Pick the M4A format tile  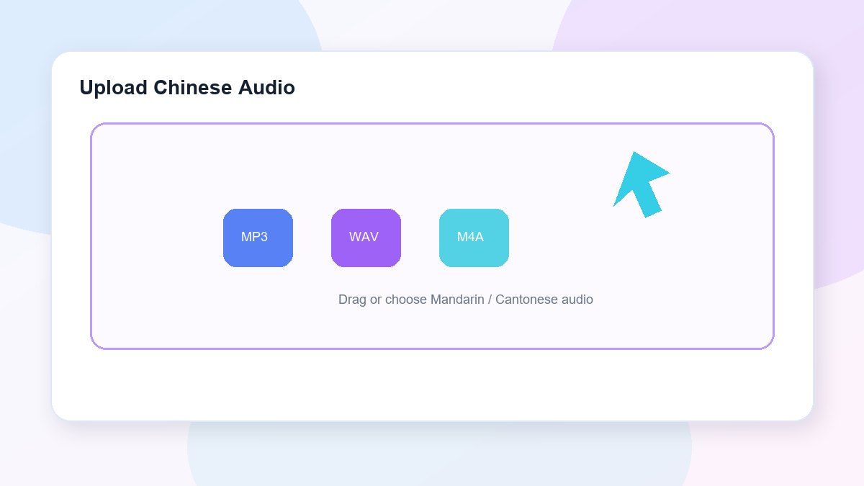click(474, 238)
